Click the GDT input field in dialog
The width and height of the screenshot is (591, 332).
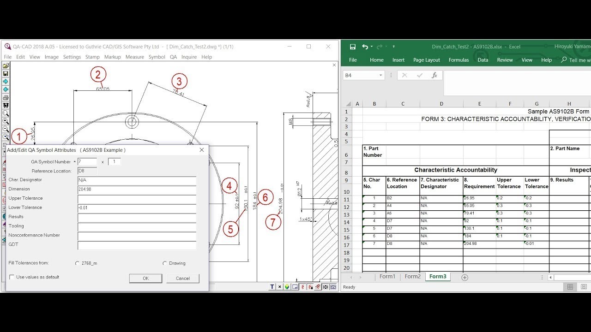137,245
